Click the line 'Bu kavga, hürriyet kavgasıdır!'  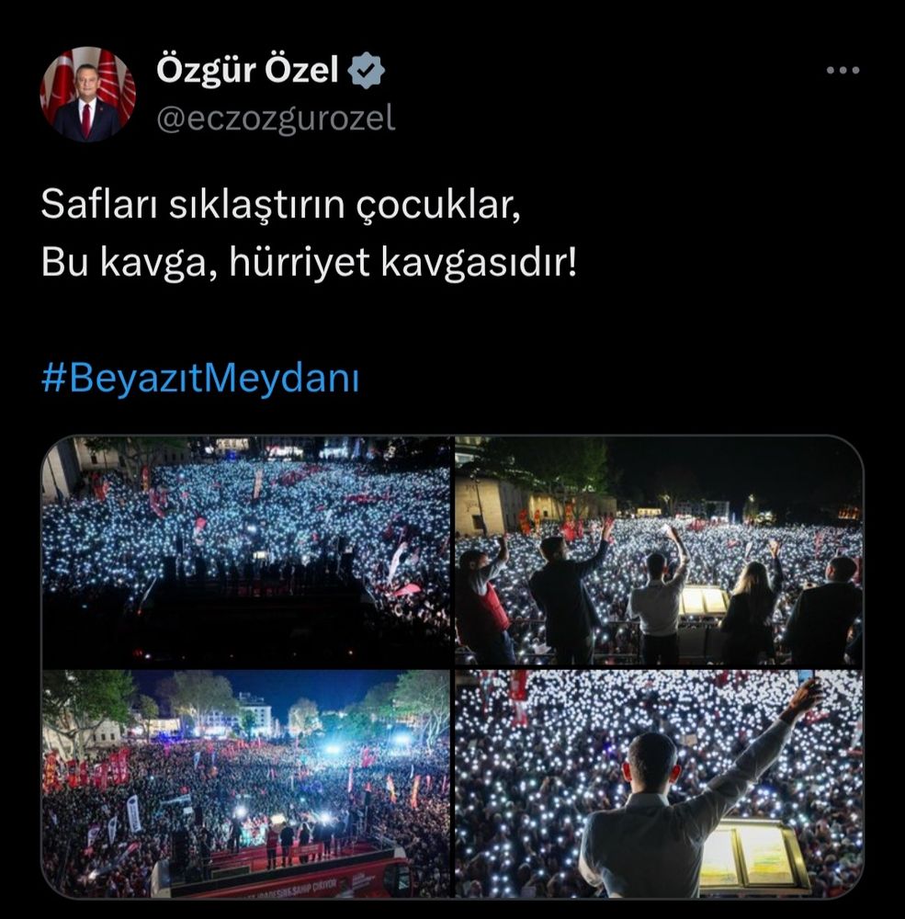tap(309, 263)
